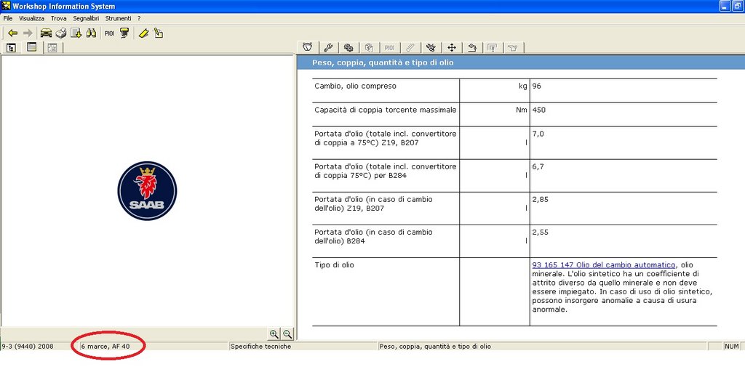Open the Segnalibri menu
The image size is (745, 388).
[x=86, y=17]
